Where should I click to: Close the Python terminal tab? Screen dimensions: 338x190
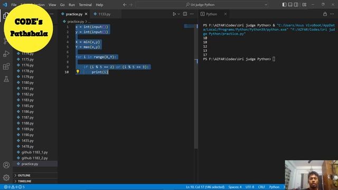pos(226,14)
